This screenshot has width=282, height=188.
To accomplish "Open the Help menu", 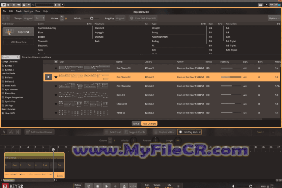I will [45, 11].
